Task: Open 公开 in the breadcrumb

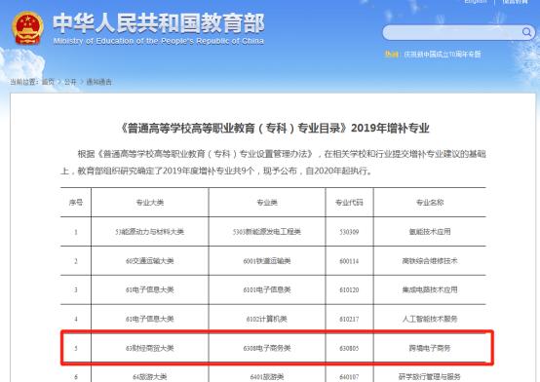Action: pyautogui.click(x=70, y=82)
